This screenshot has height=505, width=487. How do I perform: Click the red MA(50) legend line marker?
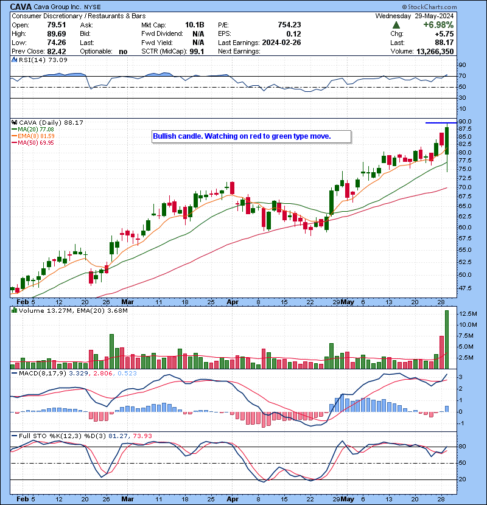(x=14, y=142)
